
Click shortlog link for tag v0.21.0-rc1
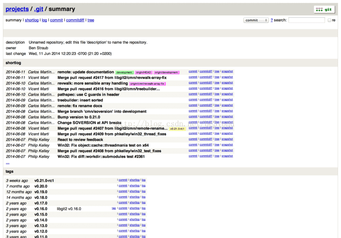134,180
